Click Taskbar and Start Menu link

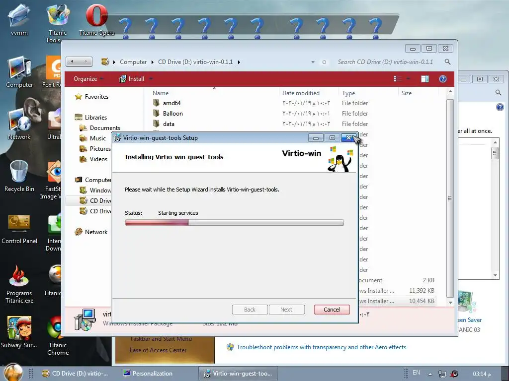pyautogui.click(x=161, y=338)
